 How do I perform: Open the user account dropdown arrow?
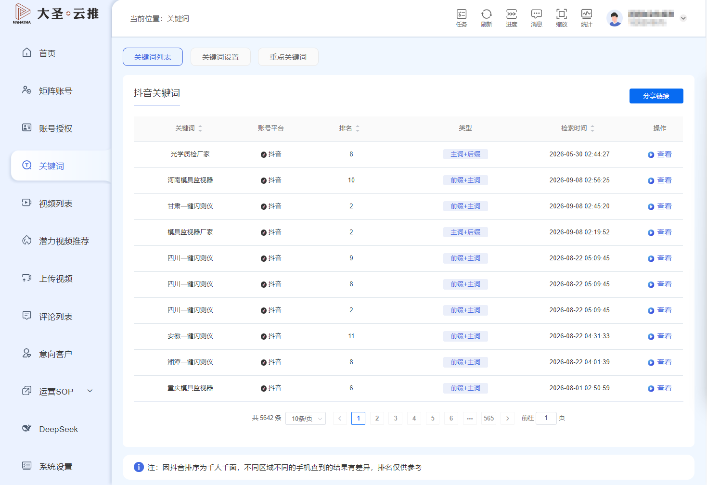point(683,18)
